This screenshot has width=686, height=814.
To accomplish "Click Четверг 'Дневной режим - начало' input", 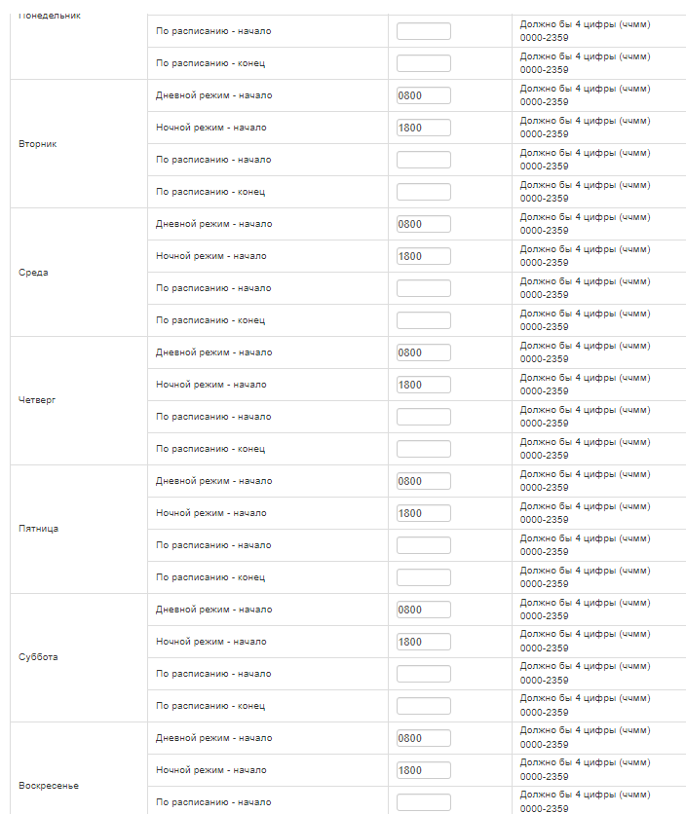I will point(424,352).
